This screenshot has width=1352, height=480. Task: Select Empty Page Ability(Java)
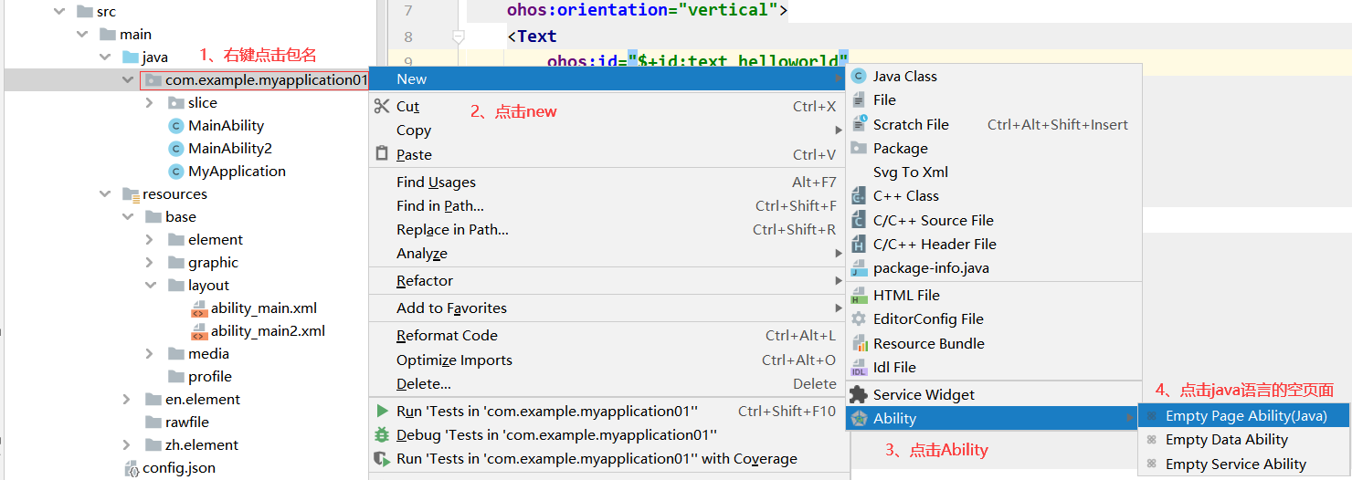(1245, 416)
